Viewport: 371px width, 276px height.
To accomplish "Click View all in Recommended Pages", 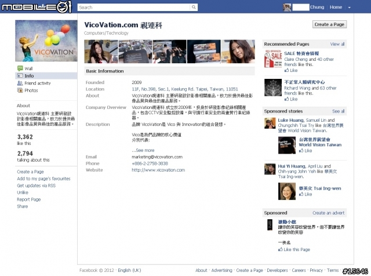I will click(x=337, y=44).
